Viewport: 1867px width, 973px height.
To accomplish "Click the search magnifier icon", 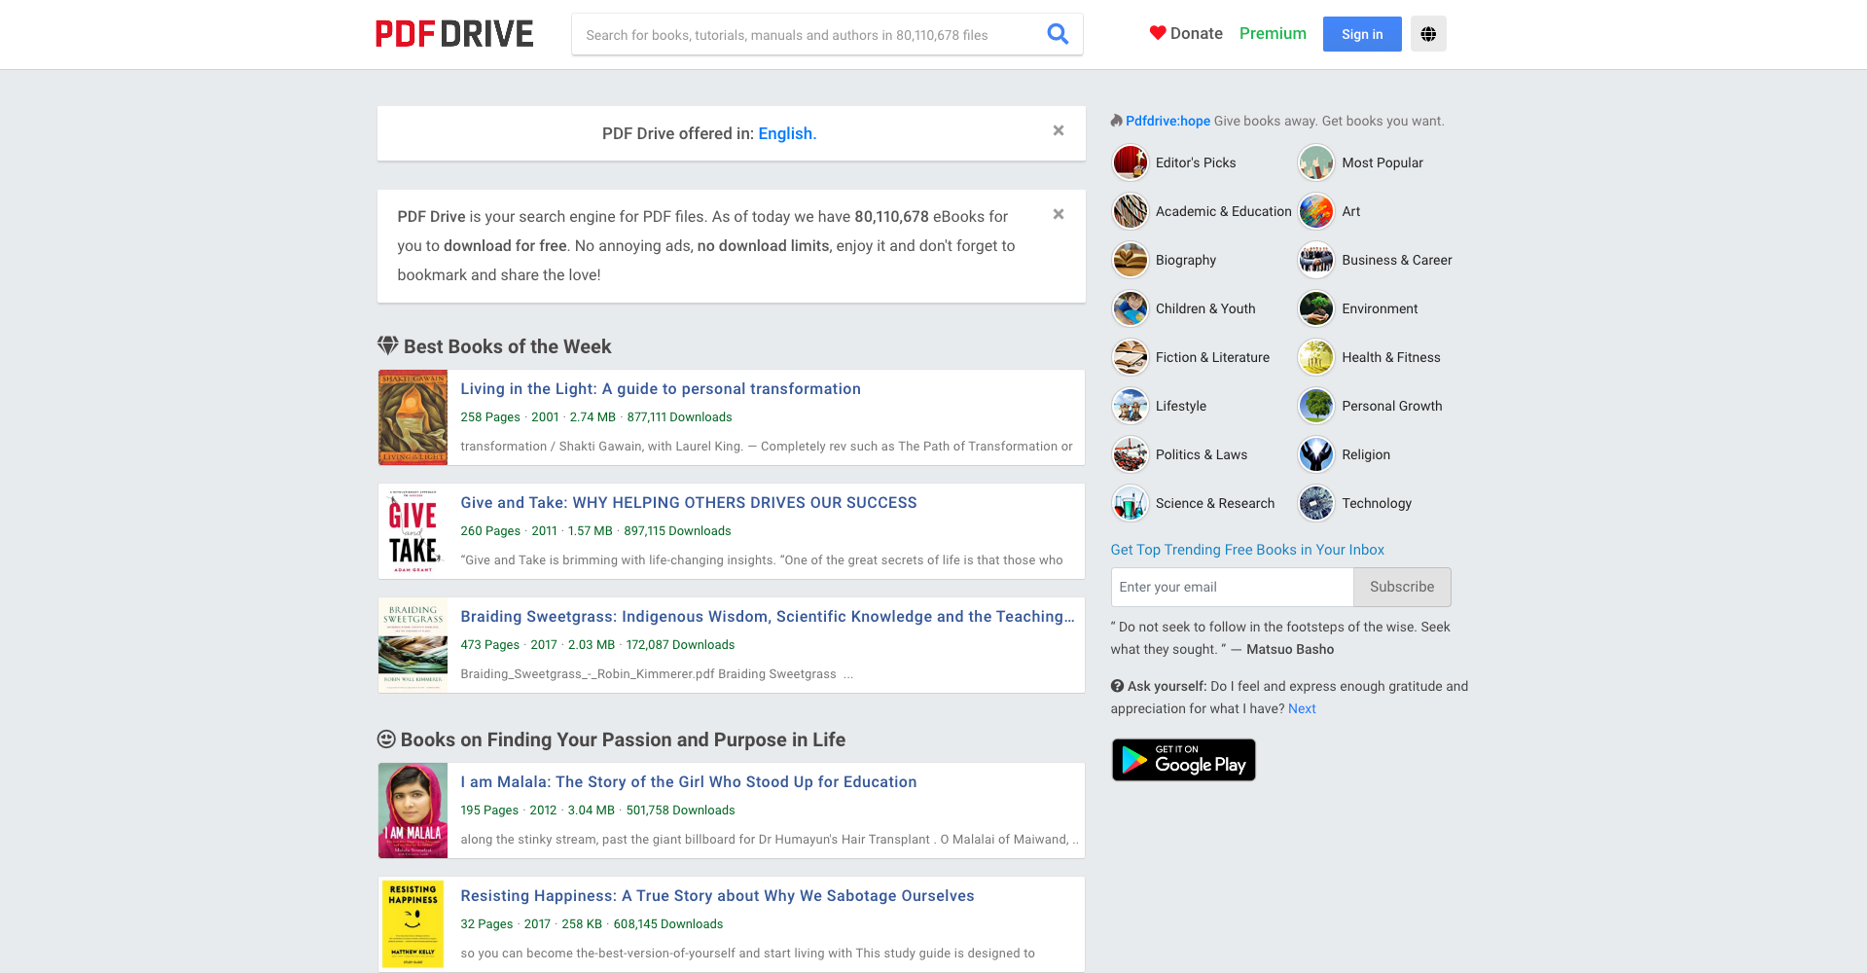I will 1058,34.
